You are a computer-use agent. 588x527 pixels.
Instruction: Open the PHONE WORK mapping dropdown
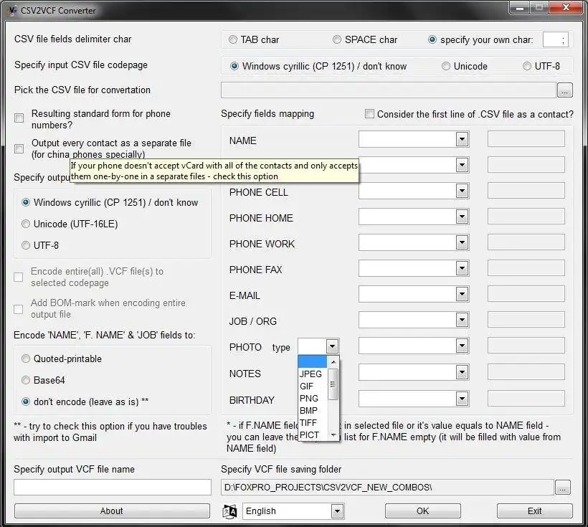point(462,242)
